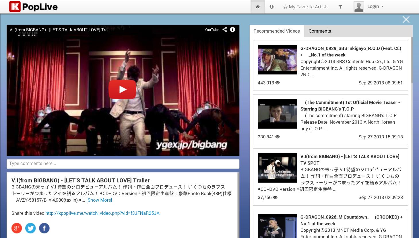
Task: Open the video info icon on the player
Action: [x=232, y=29]
